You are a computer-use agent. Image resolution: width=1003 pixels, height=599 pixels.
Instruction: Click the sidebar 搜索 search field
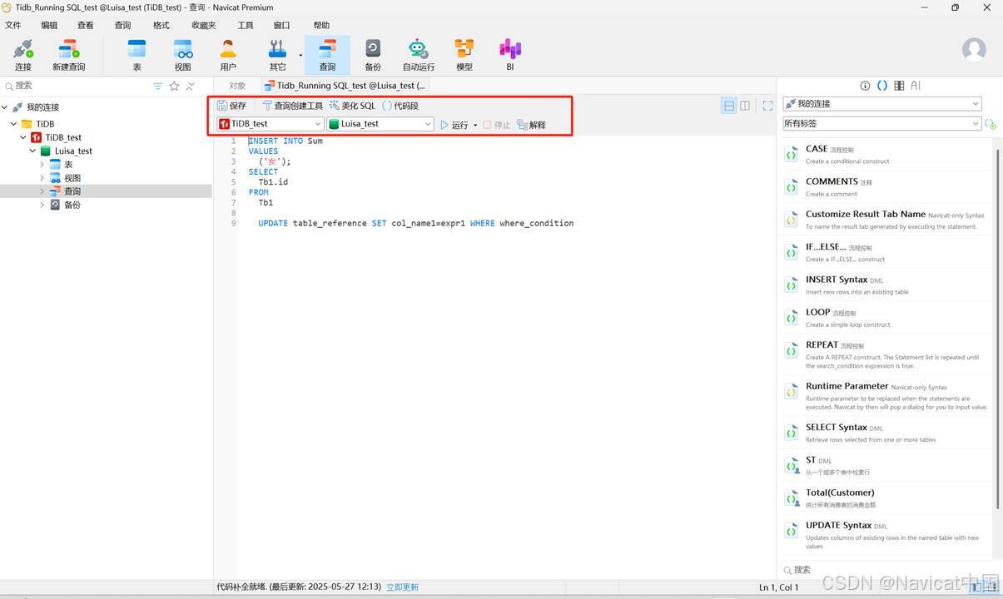75,86
